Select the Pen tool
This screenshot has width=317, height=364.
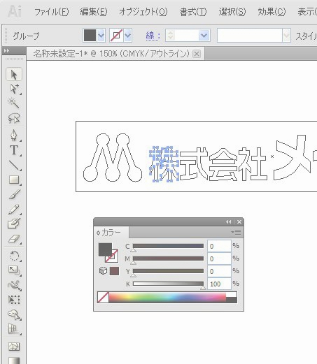[x=14, y=135]
